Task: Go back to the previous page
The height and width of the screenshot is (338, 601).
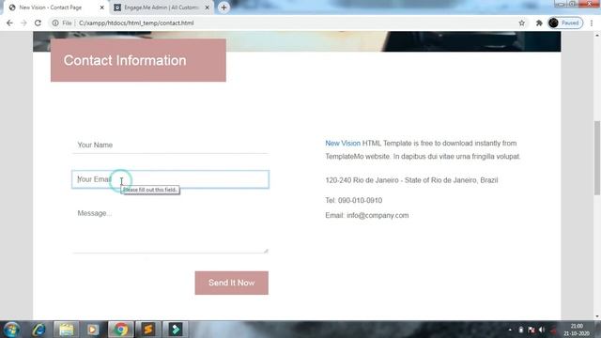Action: (x=9, y=23)
